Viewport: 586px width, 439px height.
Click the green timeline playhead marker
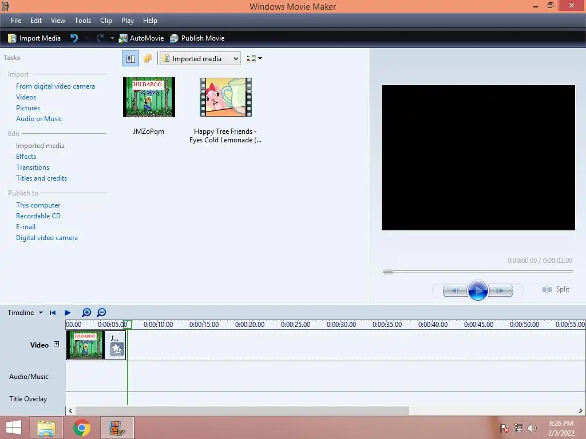click(128, 325)
